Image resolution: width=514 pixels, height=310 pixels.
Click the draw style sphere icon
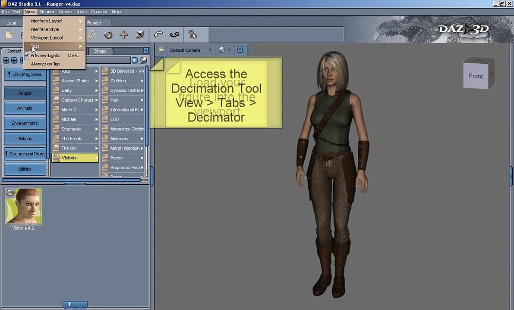[222, 50]
